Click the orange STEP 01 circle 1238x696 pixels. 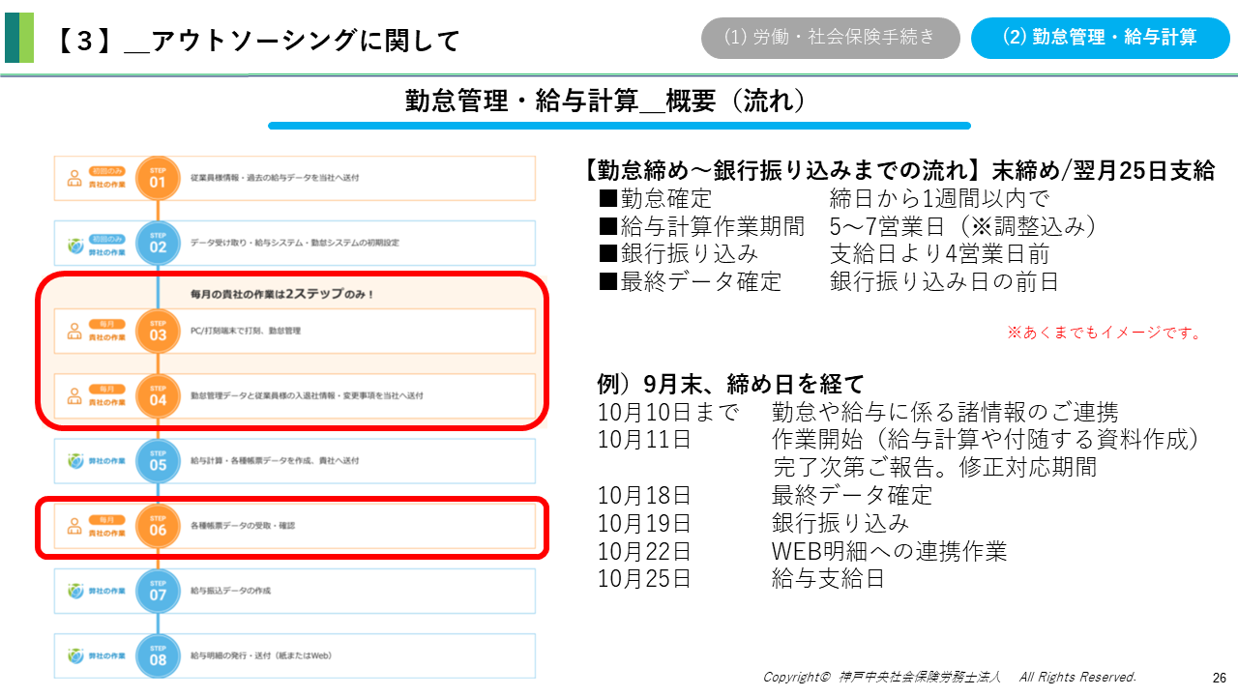coord(158,179)
